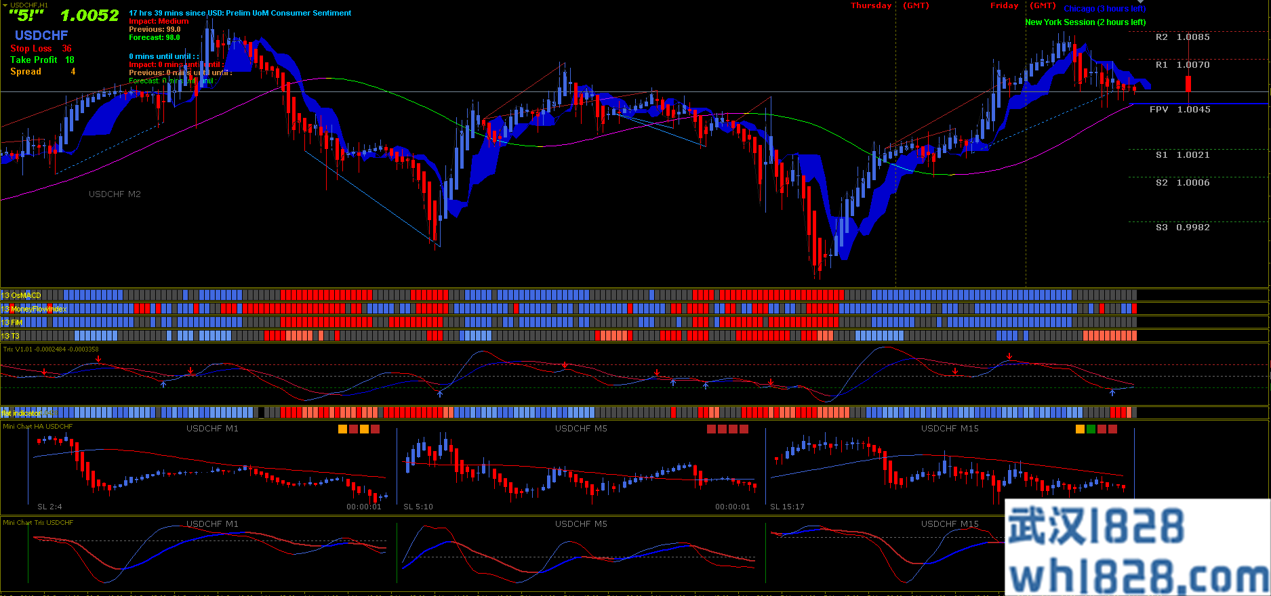1271x596 pixels.
Task: Click the 13 OsMACD indicator label
Action: click(21, 295)
